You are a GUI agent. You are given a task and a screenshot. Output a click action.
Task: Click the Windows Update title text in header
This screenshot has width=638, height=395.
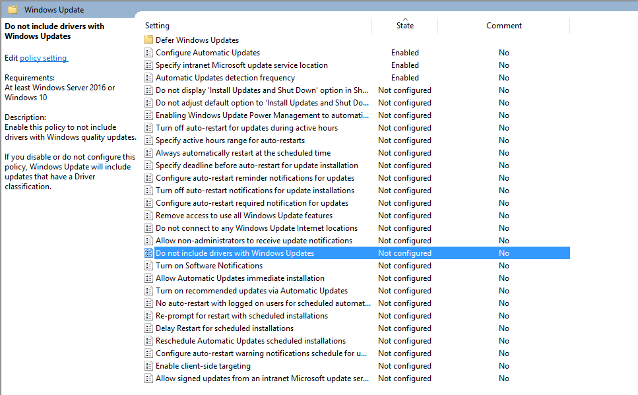click(54, 10)
